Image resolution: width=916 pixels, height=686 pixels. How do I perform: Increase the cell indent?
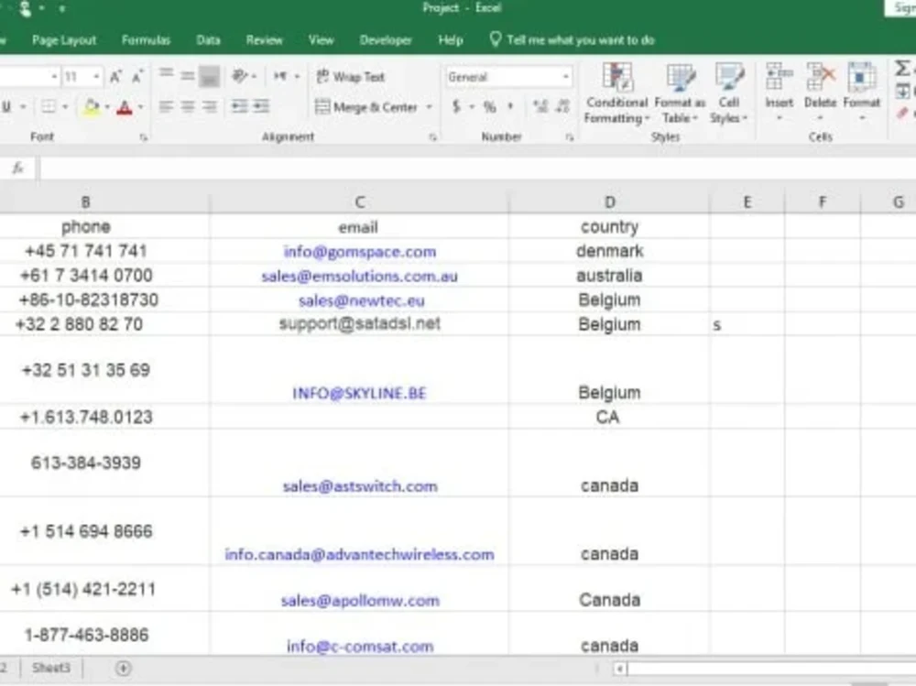(261, 106)
